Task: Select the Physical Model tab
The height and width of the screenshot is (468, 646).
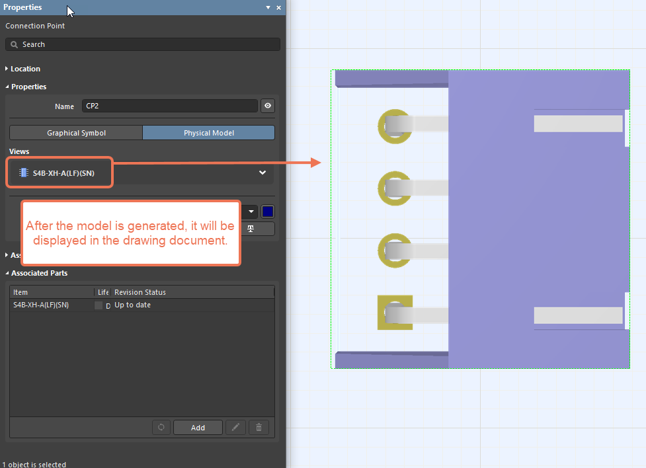Action: (x=208, y=133)
